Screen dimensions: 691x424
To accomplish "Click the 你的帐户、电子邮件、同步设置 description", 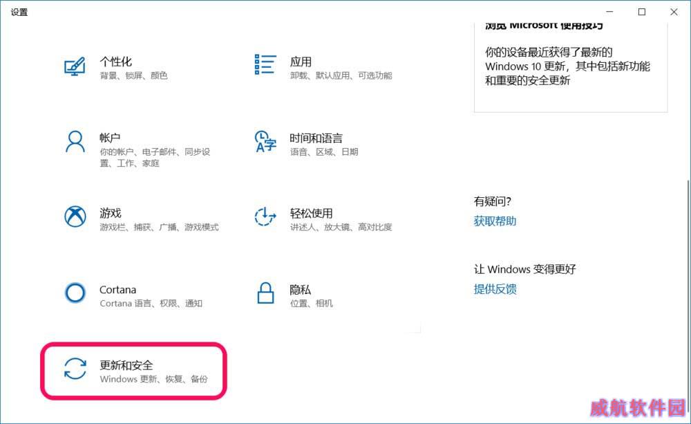I will coord(155,158).
